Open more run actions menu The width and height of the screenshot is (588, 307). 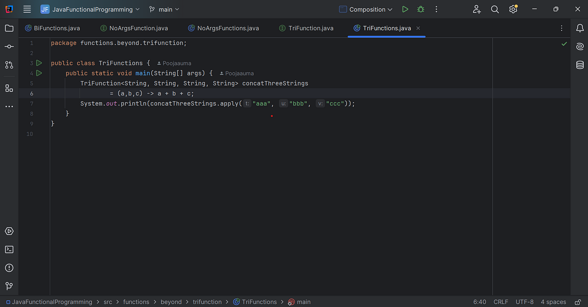[x=436, y=9]
